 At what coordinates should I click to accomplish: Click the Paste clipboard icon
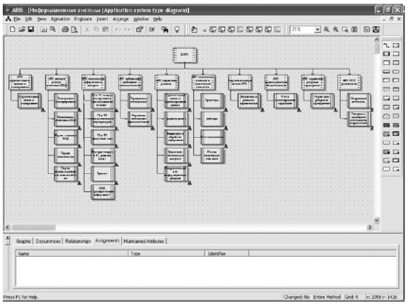pos(105,30)
